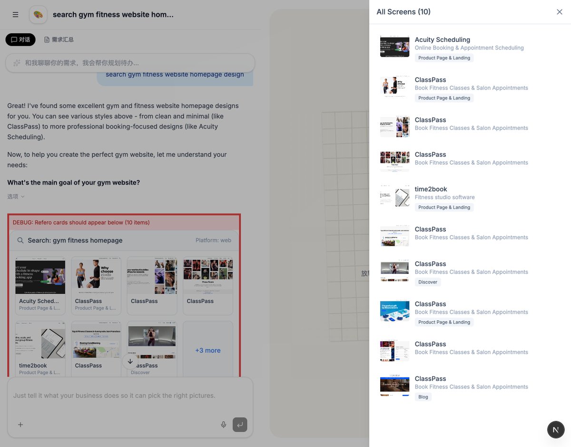Viewport: 571px width, 447px height.
Task: Click the sparkle icon in the requirements field
Action: pos(17,63)
